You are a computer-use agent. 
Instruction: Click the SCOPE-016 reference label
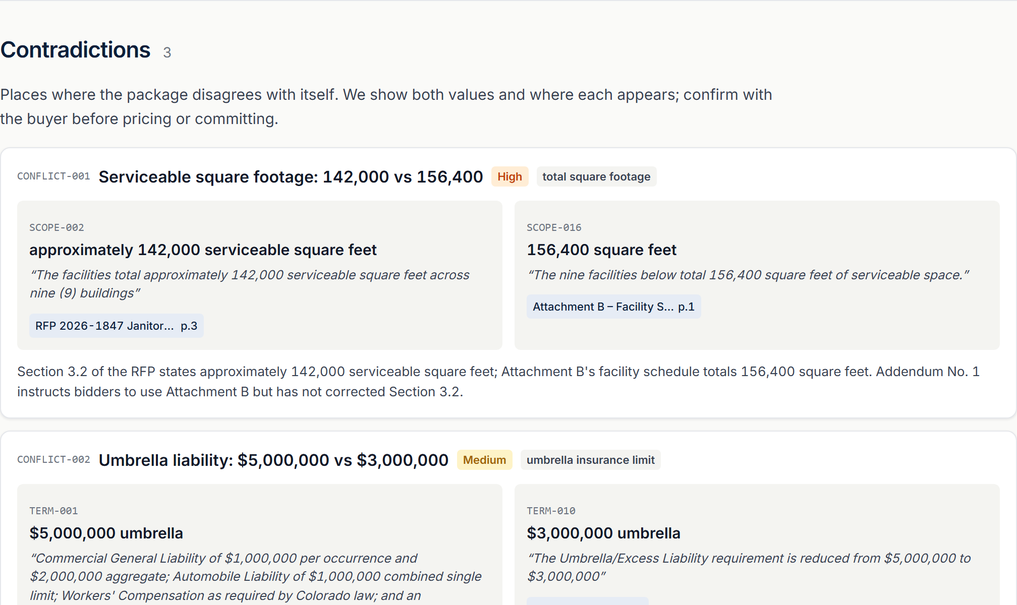pos(554,227)
